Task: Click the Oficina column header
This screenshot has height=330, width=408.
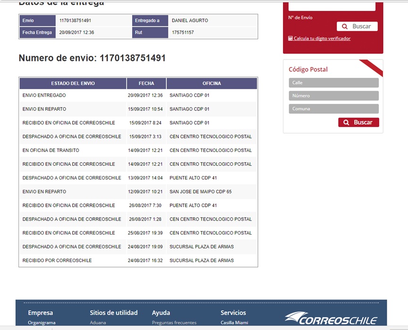Action: coord(212,84)
